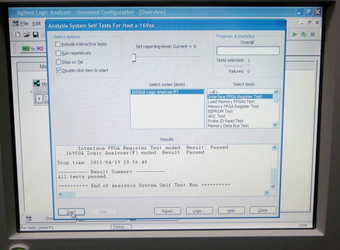Expand the double-chevron button under the module
The width and height of the screenshot is (340, 250).
(x=39, y=99)
